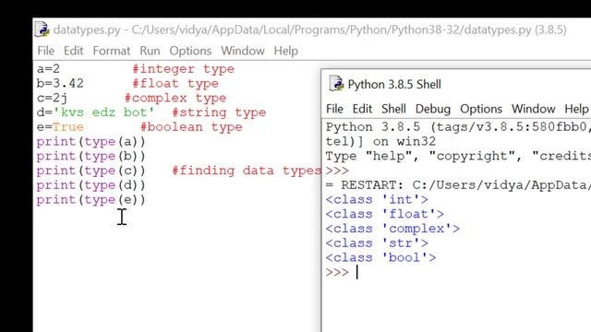Click shell output <class 'bool'>
Screen dimensions: 591x332
pos(380,257)
